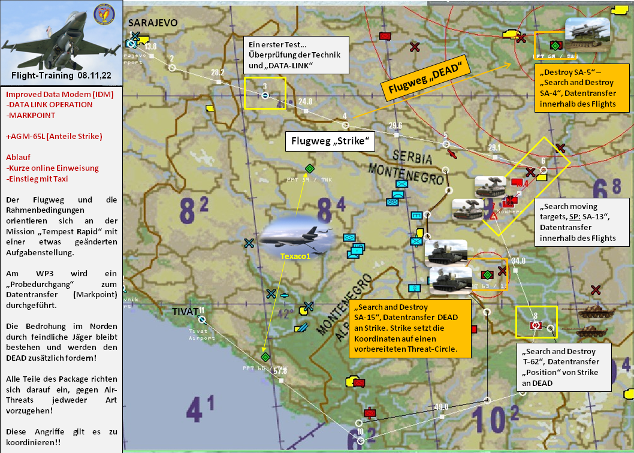Click the 'Search and Destroy SA-15' note
This screenshot has width=634, height=453.
410,328
